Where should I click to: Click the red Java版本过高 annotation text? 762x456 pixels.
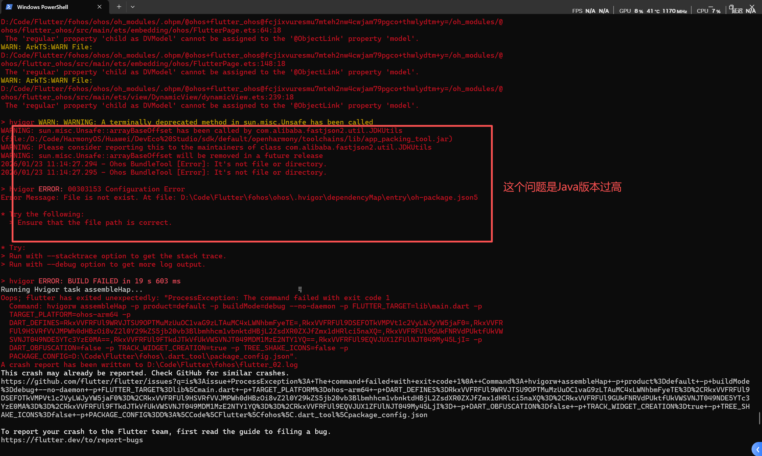click(x=562, y=187)
